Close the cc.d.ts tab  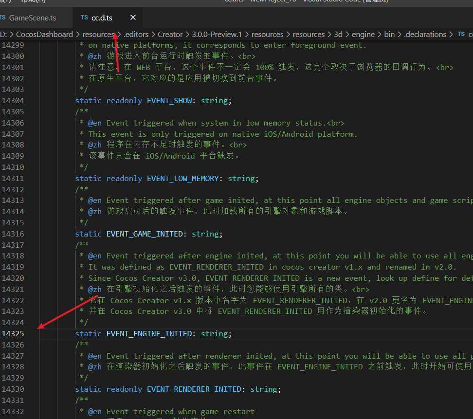click(x=133, y=18)
